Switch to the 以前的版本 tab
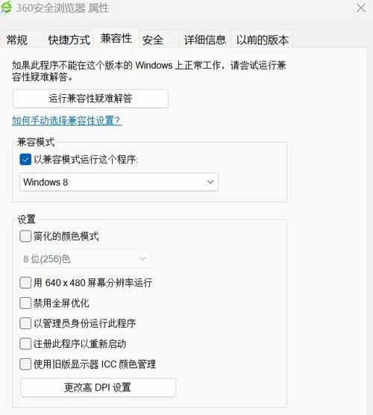Image resolution: width=373 pixels, height=415 pixels. click(262, 40)
